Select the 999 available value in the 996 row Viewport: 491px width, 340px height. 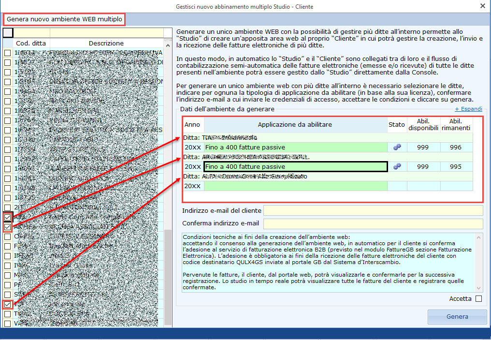coord(423,148)
